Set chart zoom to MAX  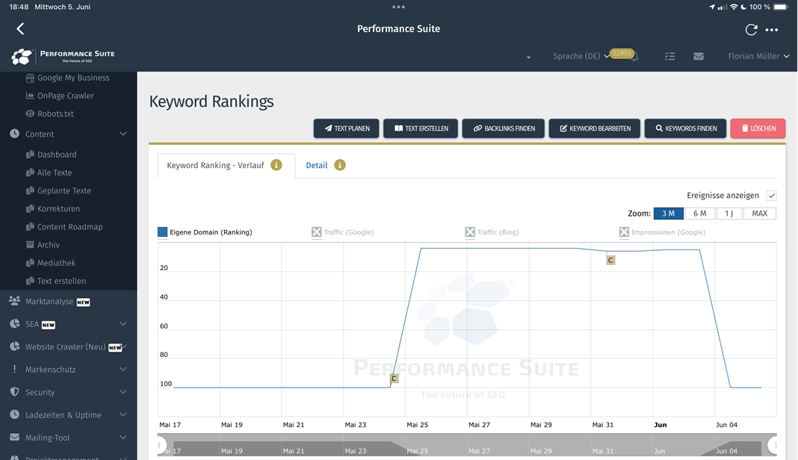click(x=759, y=214)
